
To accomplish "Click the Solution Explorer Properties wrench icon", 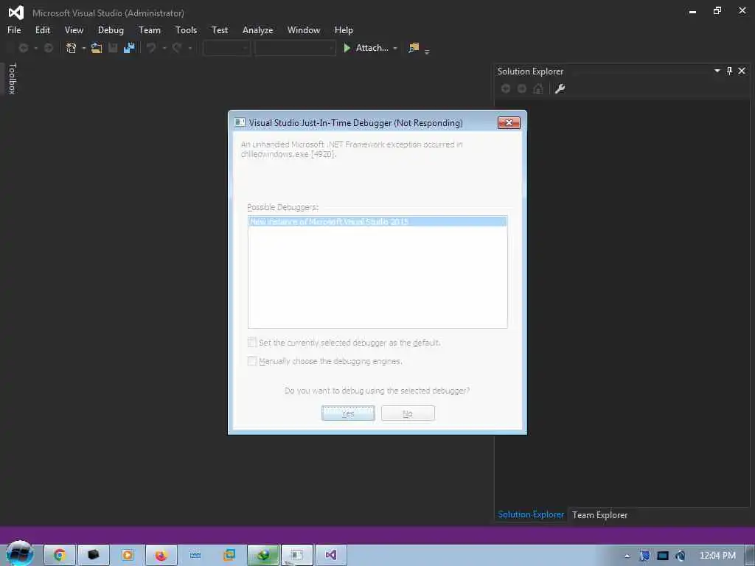I will pyautogui.click(x=560, y=88).
